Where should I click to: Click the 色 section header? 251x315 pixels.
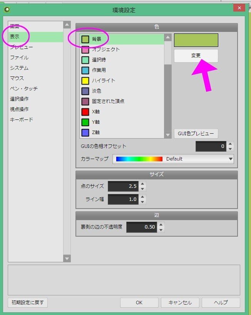pos(157,27)
